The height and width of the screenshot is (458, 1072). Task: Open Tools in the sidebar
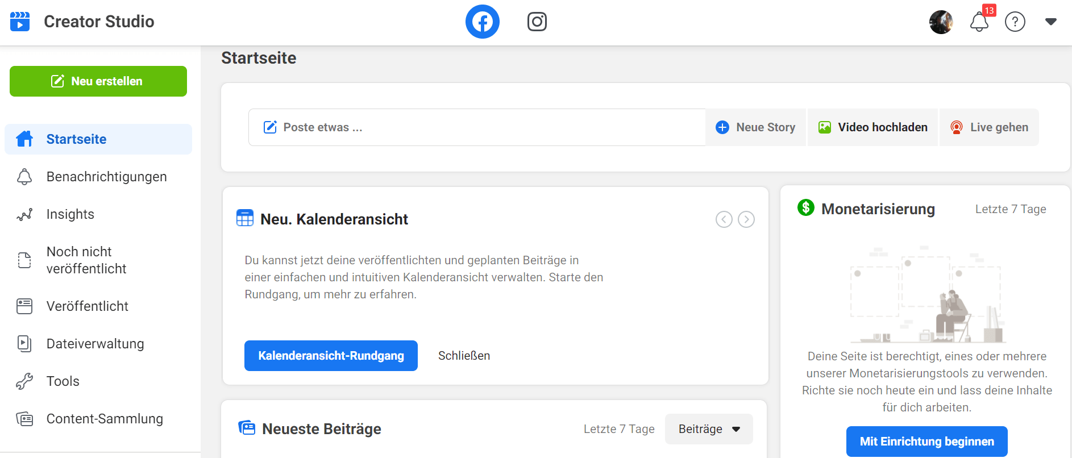pyautogui.click(x=98, y=381)
